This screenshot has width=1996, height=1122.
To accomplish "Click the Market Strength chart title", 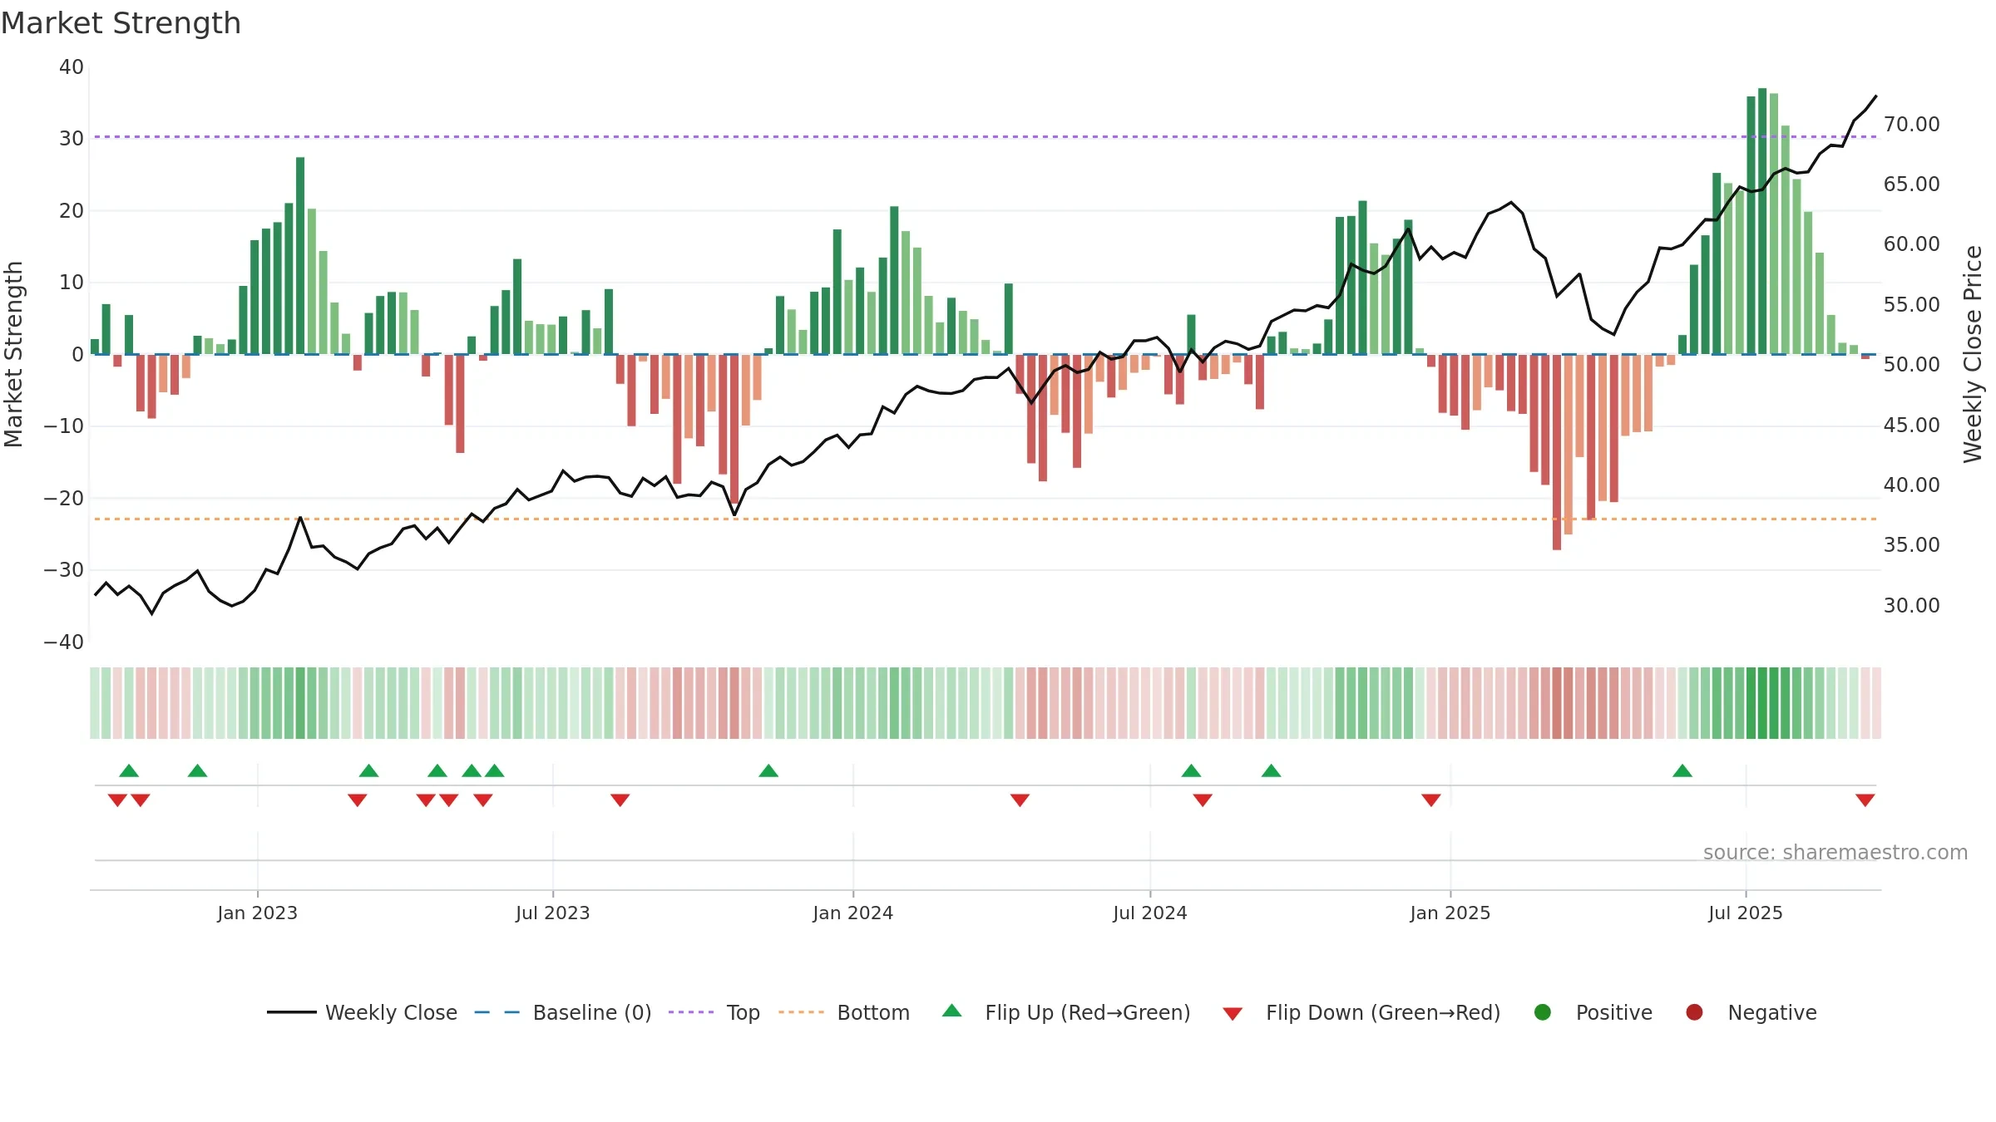I will coord(121,23).
